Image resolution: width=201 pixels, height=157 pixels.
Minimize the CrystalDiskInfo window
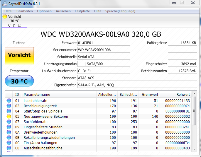(174, 3)
